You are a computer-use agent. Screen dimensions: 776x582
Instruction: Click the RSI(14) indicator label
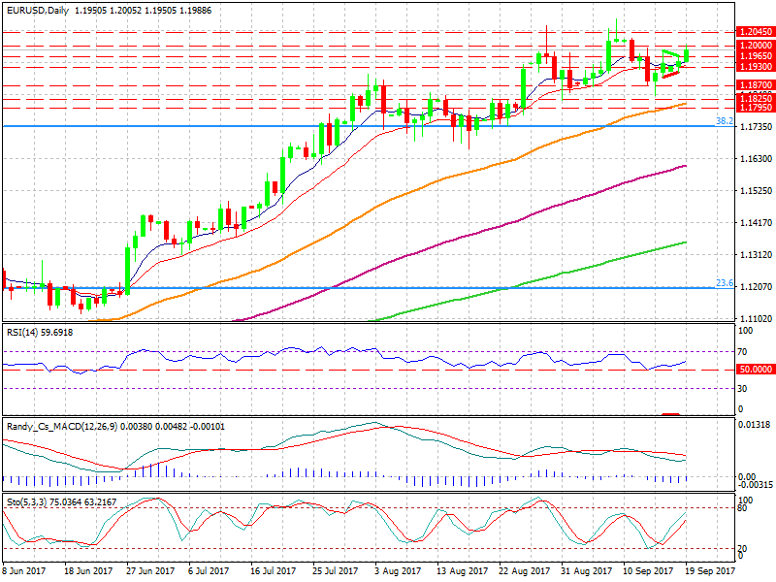(39, 333)
